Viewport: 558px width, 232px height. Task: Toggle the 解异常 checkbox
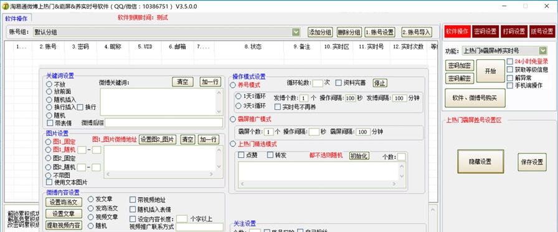coord(510,77)
